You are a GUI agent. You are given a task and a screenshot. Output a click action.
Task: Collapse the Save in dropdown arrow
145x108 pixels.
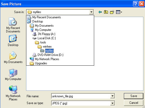point(91,12)
